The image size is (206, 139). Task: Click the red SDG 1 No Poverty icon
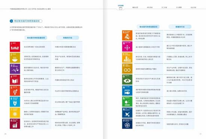[15, 47]
